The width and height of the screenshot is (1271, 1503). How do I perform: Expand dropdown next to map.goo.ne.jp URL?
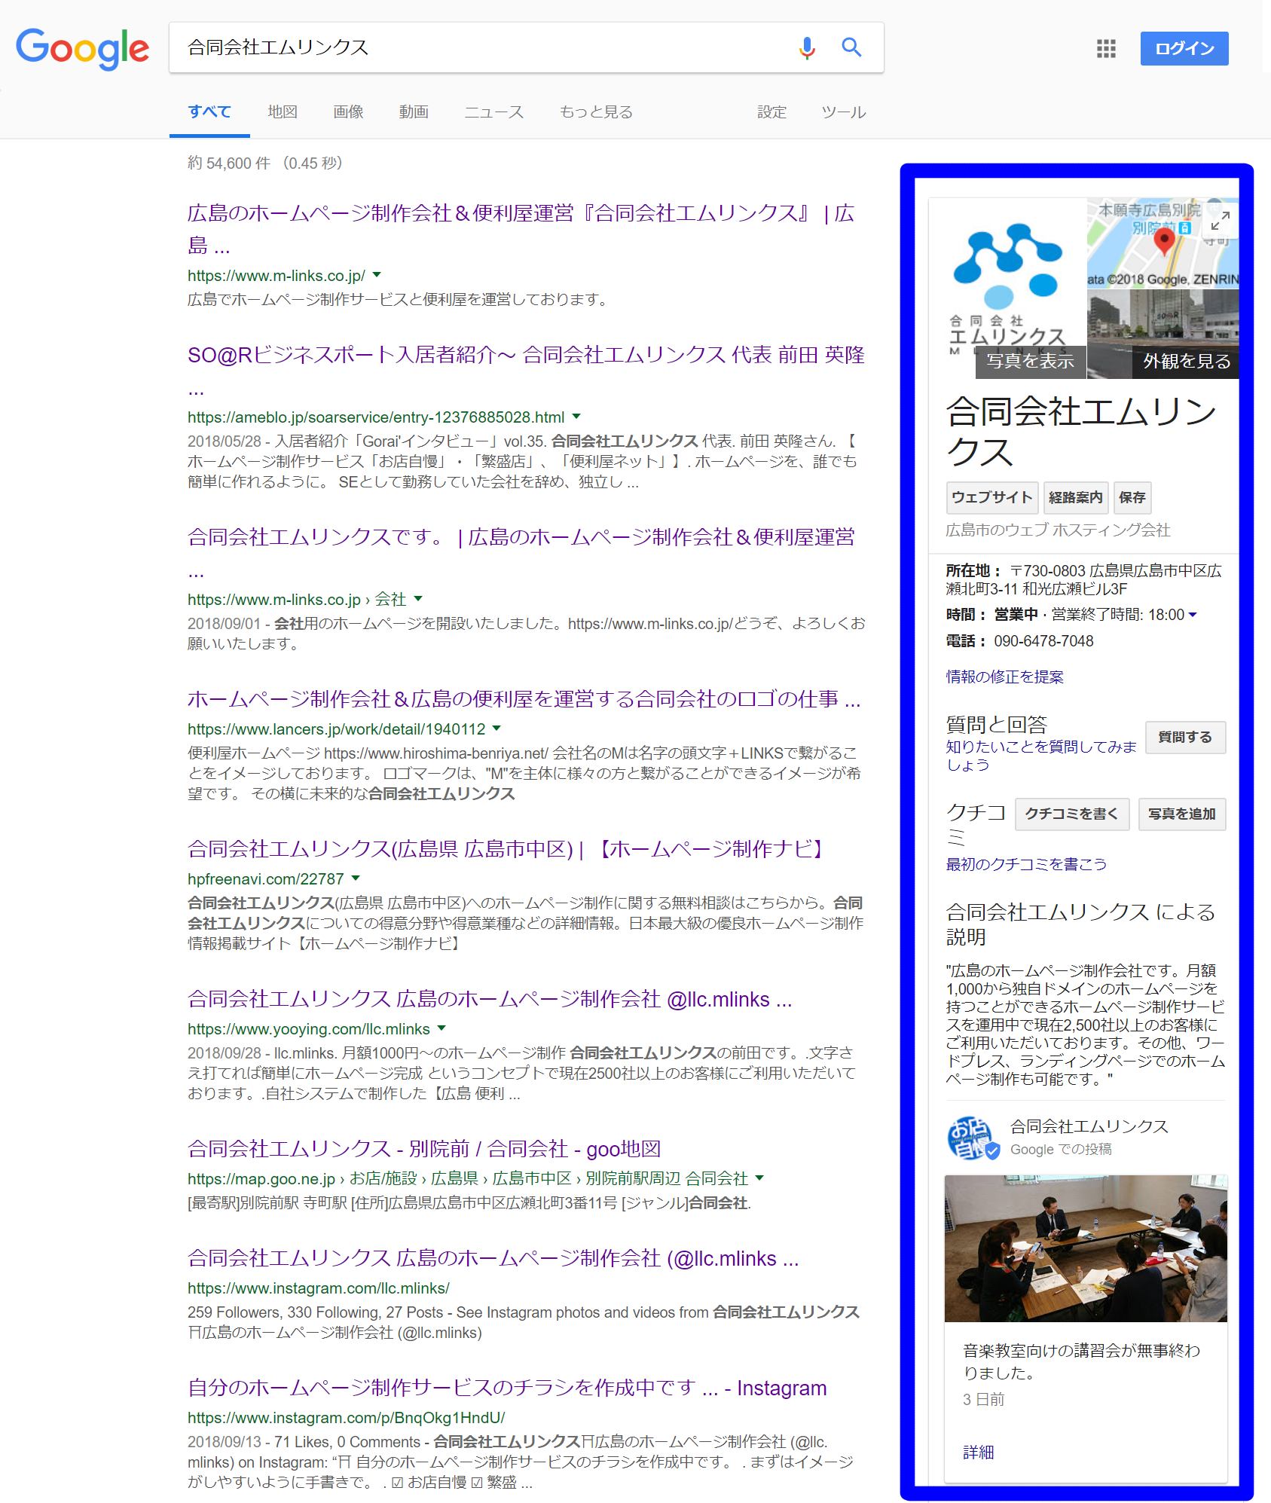pos(759,1178)
